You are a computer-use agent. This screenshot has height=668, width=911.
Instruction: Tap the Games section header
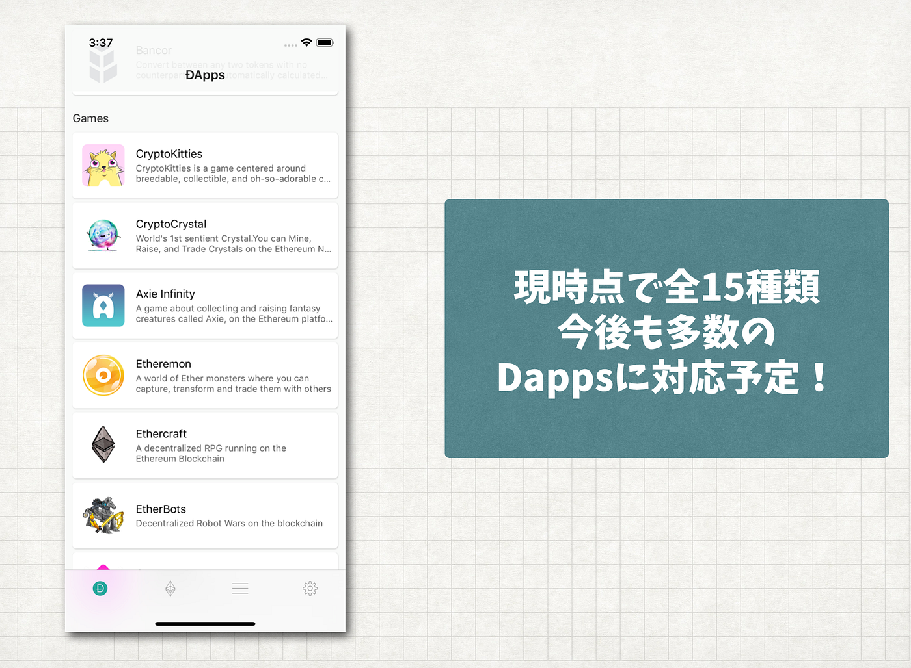coord(90,118)
